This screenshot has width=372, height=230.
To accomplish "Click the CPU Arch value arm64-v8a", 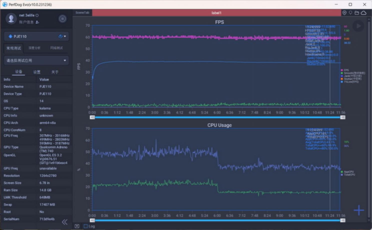I will click(x=48, y=123).
